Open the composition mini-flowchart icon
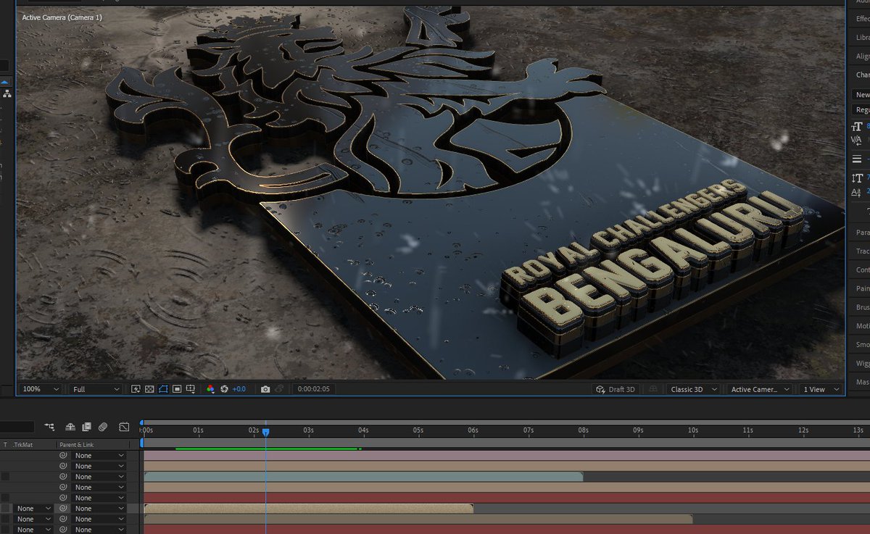The image size is (870, 534). (49, 427)
